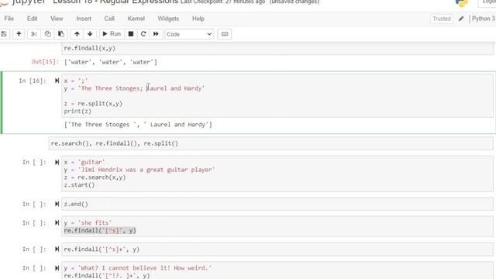Click the line z = re.search(x,y)
496x279 pixels.
(95, 177)
